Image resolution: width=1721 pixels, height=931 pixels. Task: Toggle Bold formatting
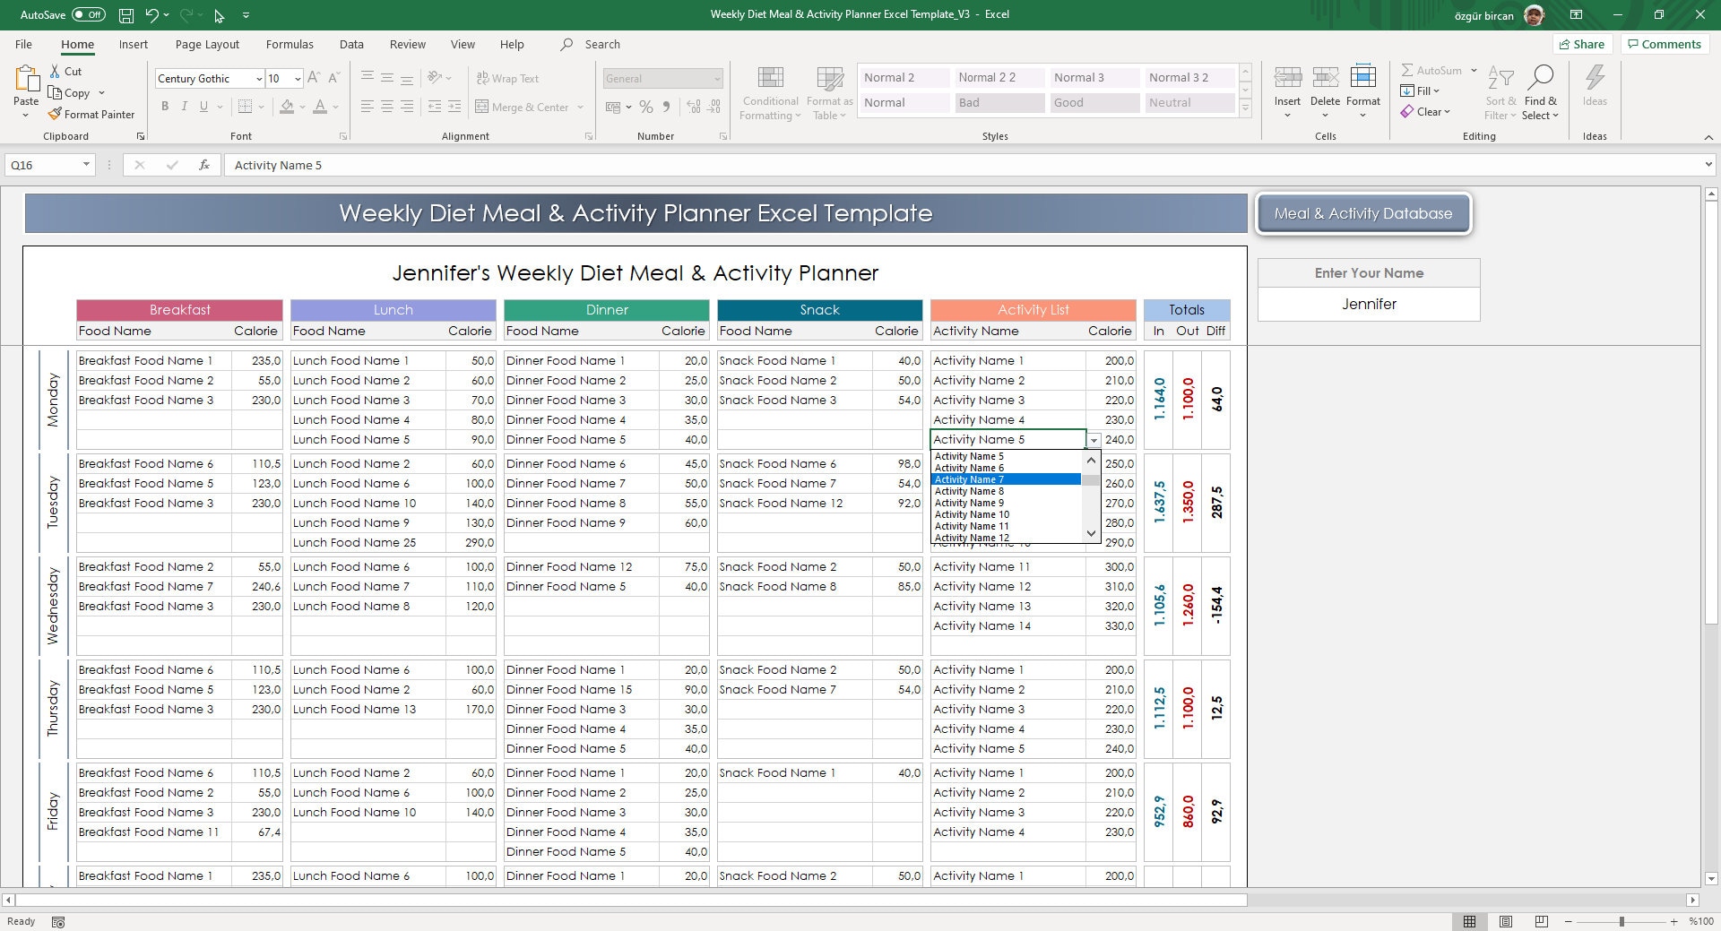[x=165, y=107]
